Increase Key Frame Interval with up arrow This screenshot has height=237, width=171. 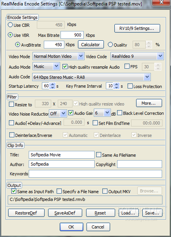pyautogui.click(x=116, y=84)
